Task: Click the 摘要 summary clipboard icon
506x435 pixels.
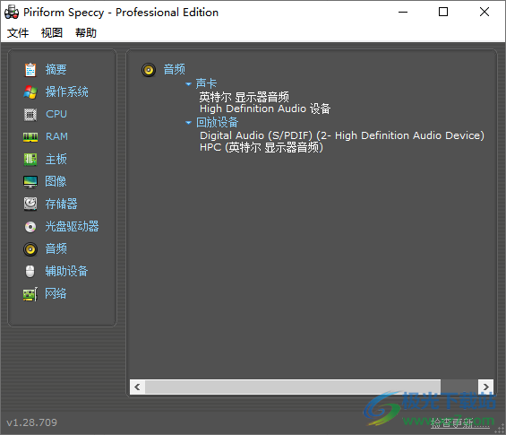Action: [30, 69]
